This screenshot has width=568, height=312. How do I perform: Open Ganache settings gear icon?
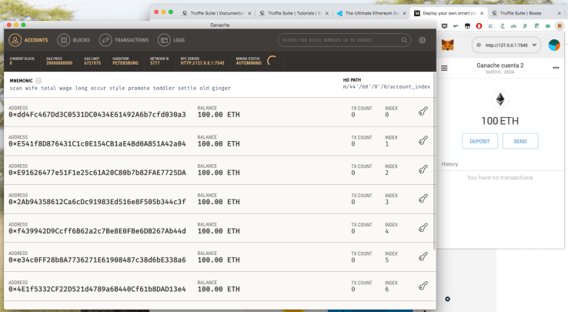[422, 40]
